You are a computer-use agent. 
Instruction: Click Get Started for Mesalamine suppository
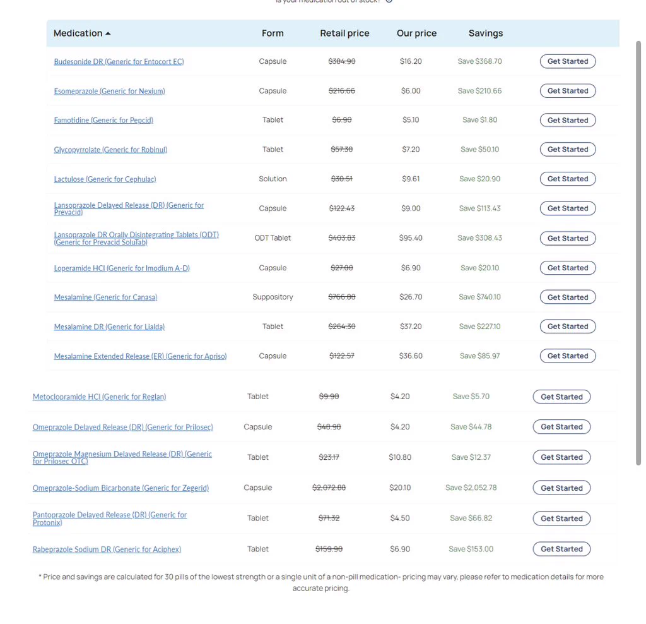(568, 297)
